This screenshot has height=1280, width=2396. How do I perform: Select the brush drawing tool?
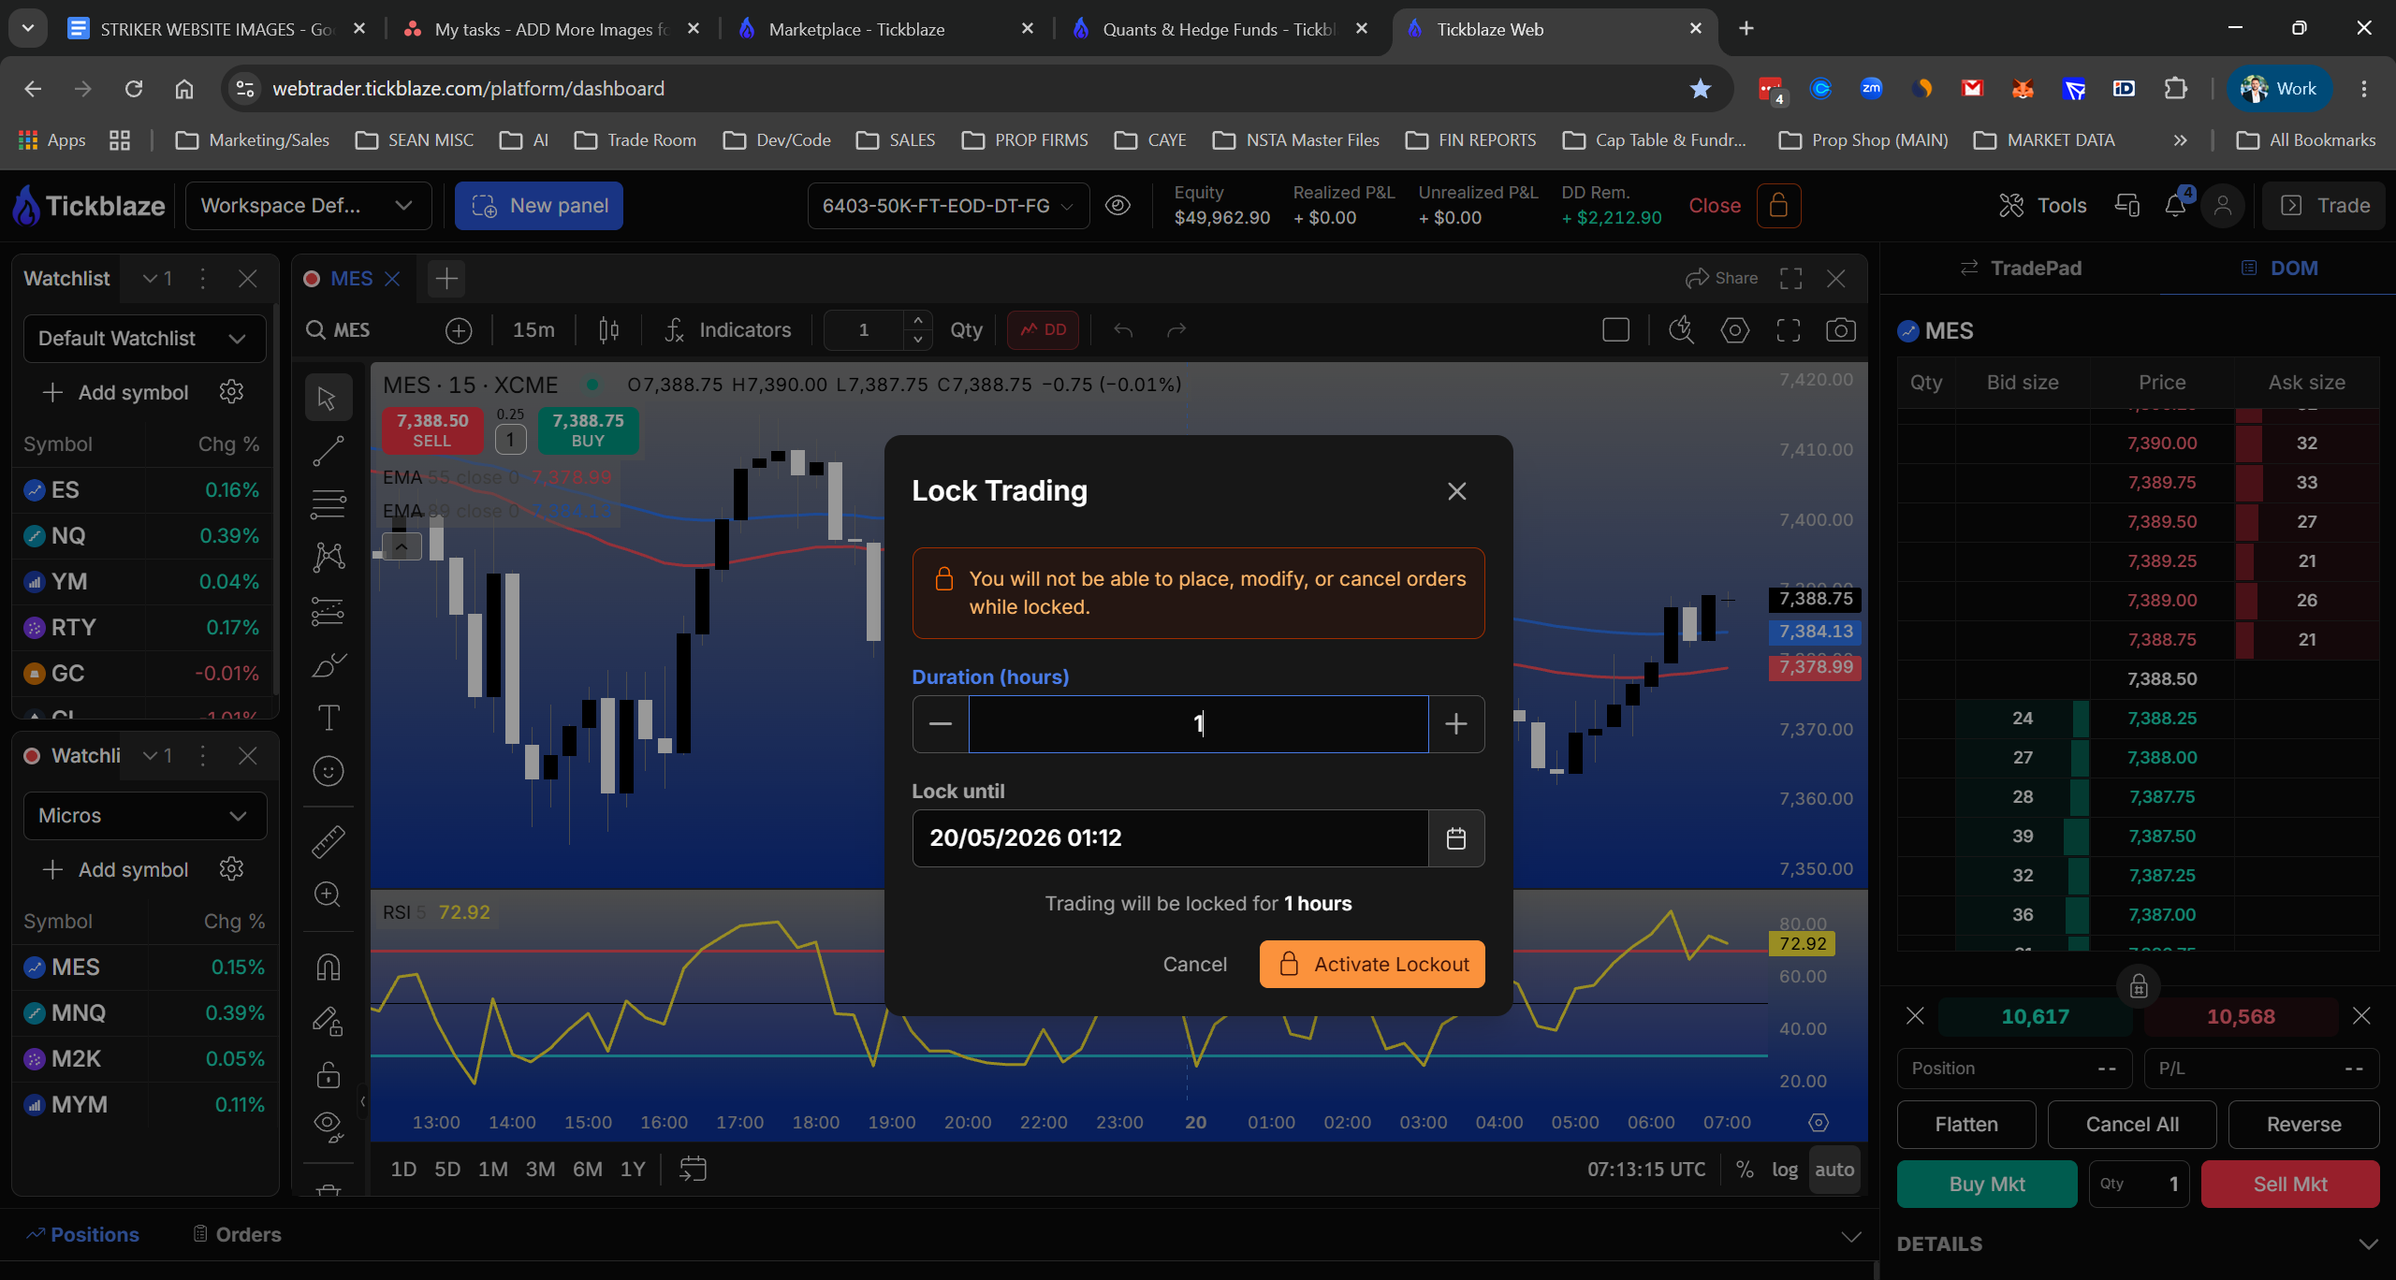[328, 665]
